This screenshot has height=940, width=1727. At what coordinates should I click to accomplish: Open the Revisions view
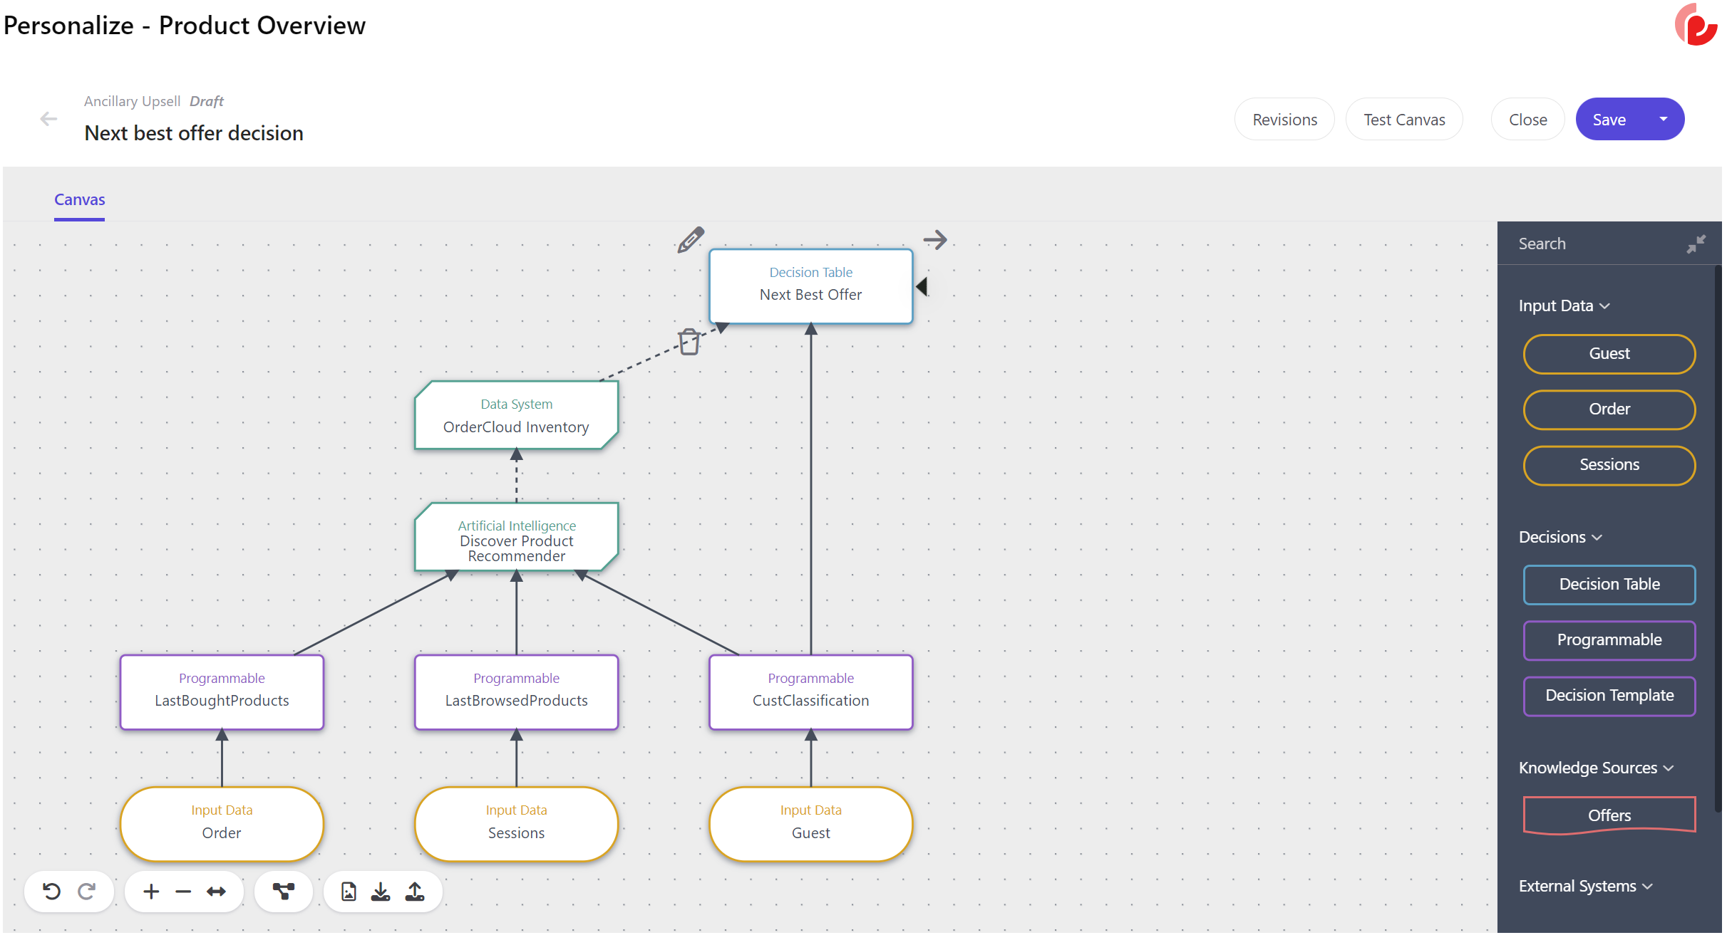point(1284,119)
